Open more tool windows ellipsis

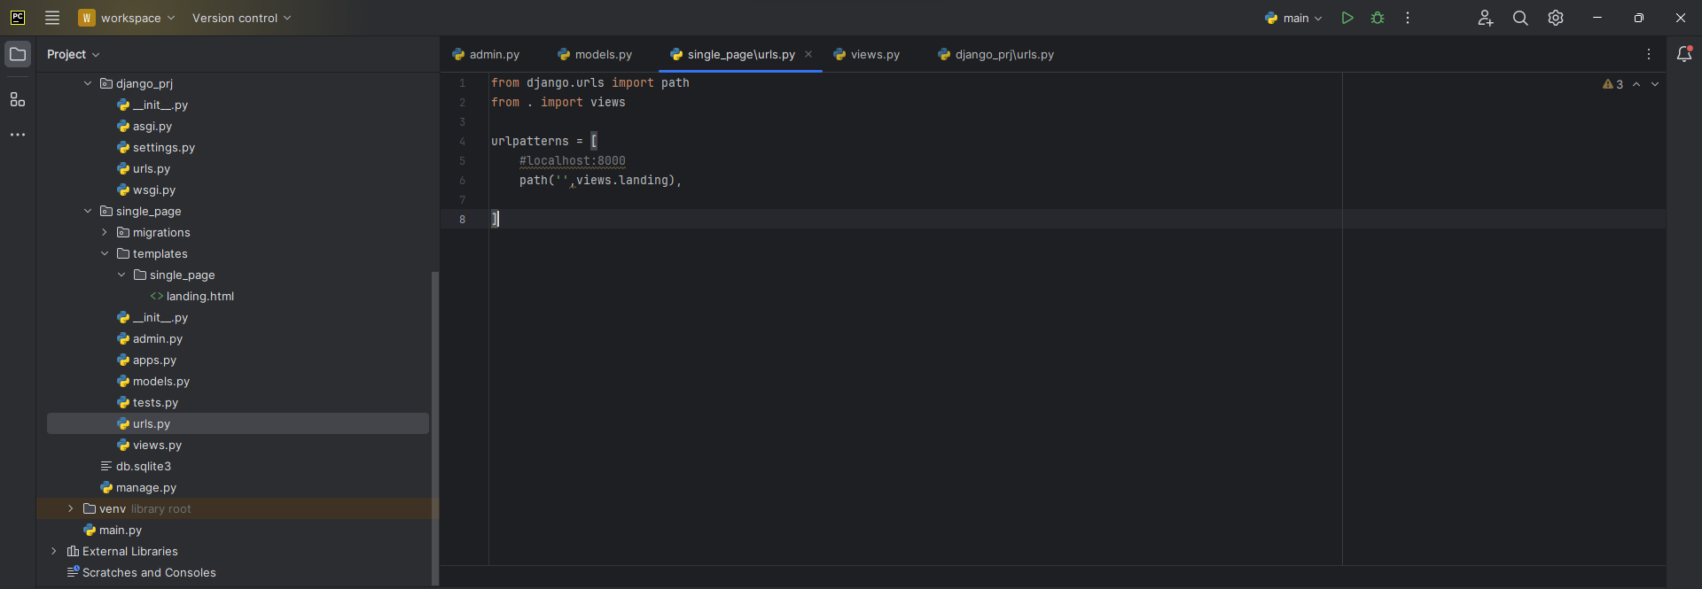pyautogui.click(x=18, y=135)
